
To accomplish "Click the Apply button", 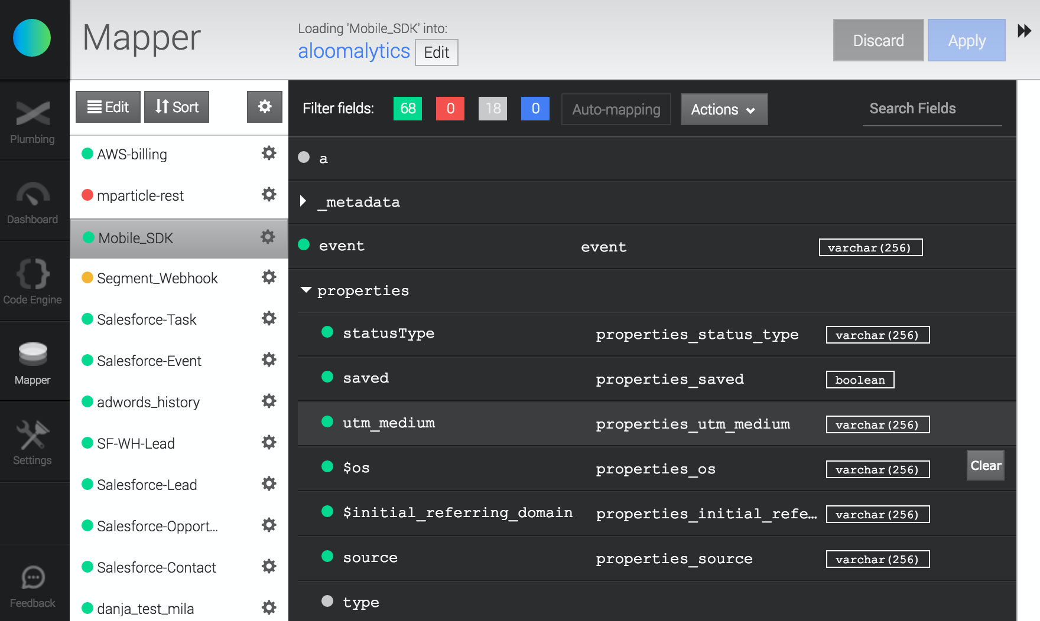I will point(966,40).
